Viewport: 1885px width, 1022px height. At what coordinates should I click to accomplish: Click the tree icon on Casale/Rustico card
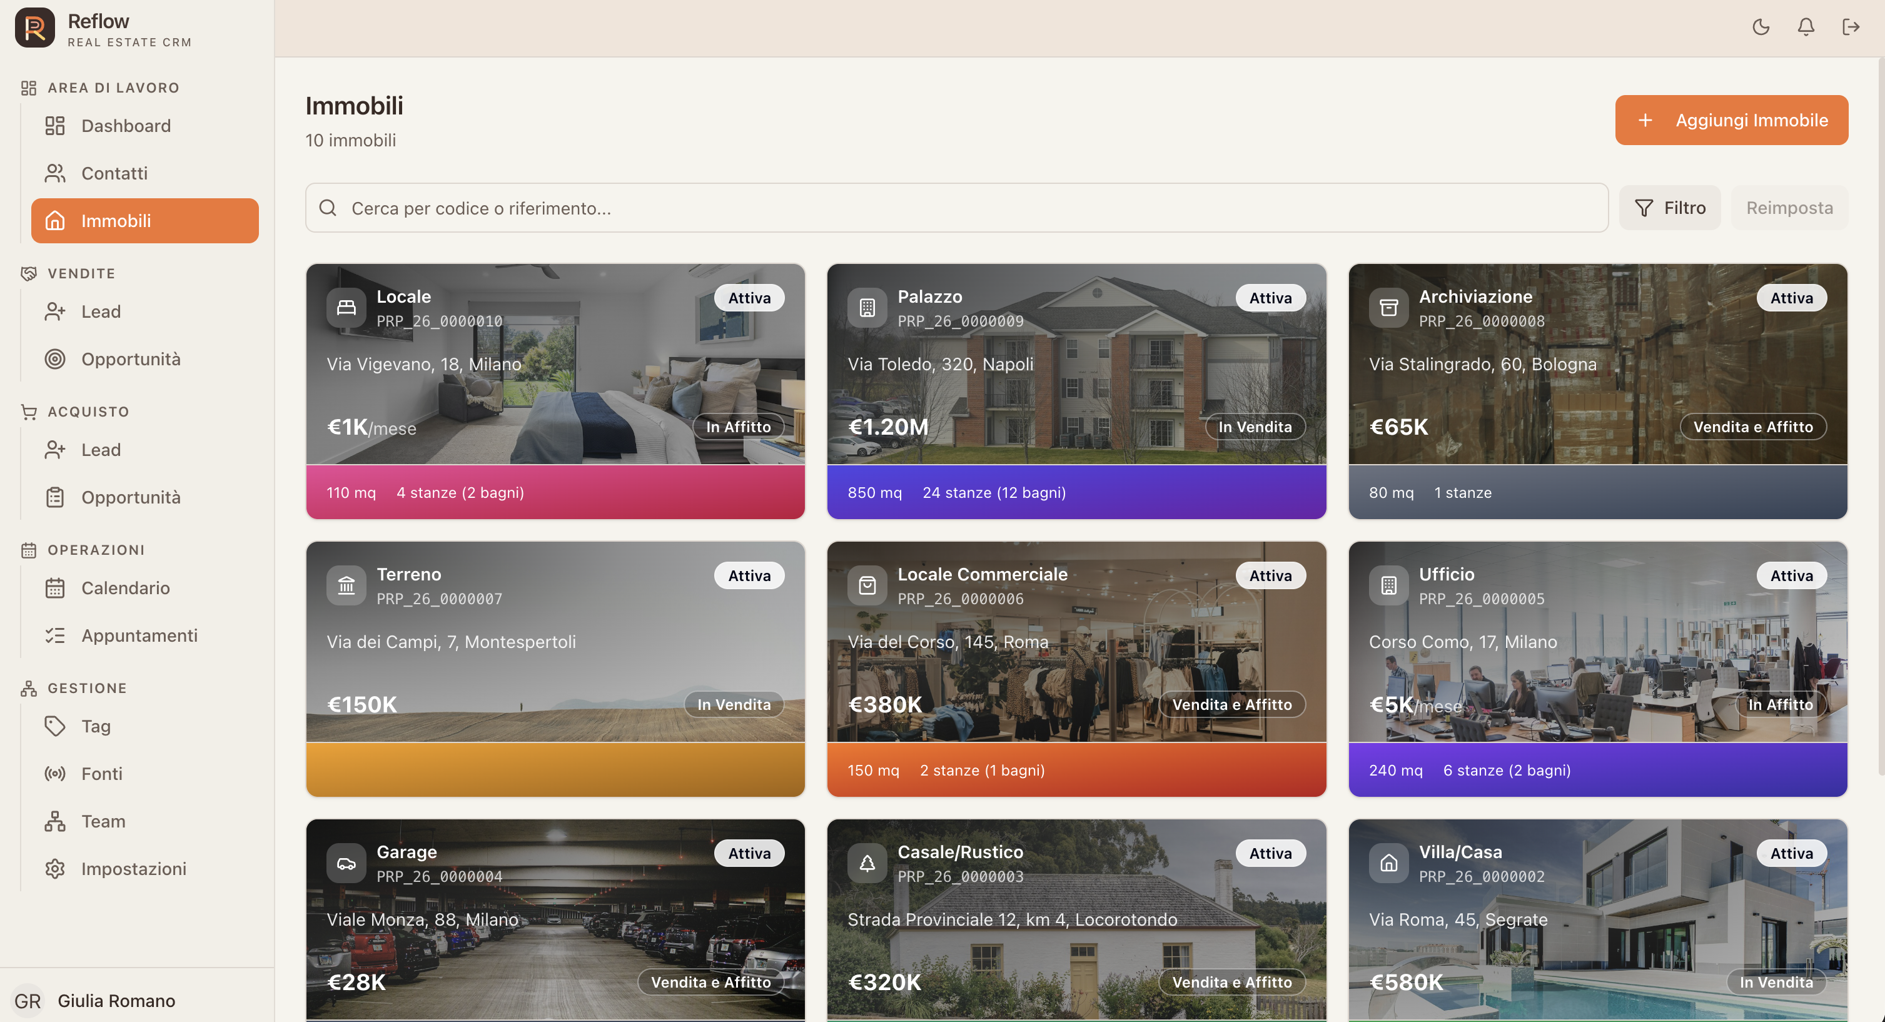point(867,863)
